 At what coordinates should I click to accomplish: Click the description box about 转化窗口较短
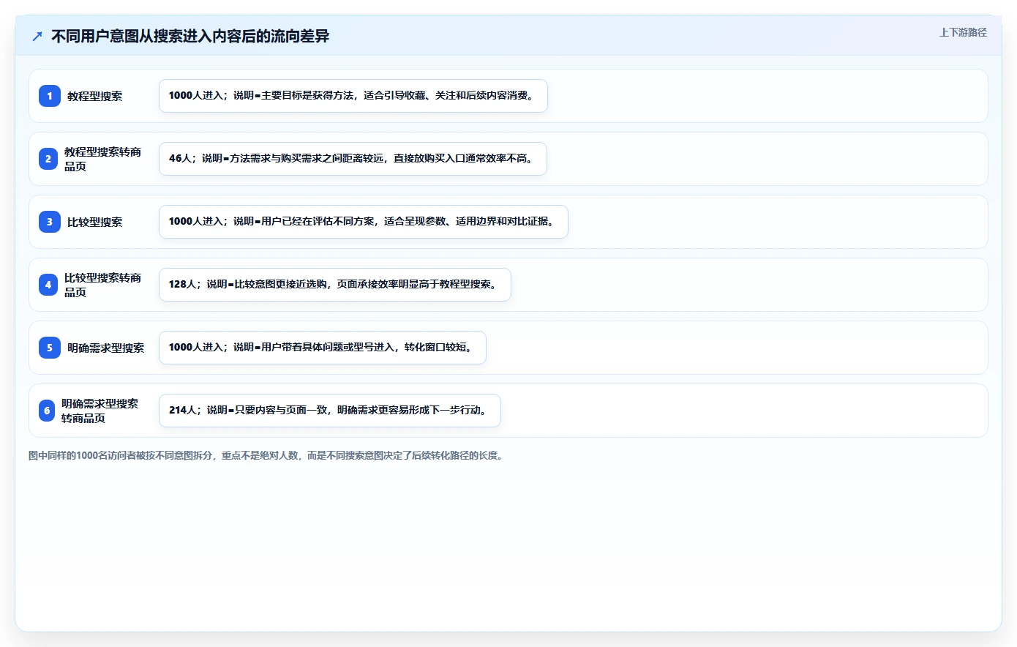point(323,348)
